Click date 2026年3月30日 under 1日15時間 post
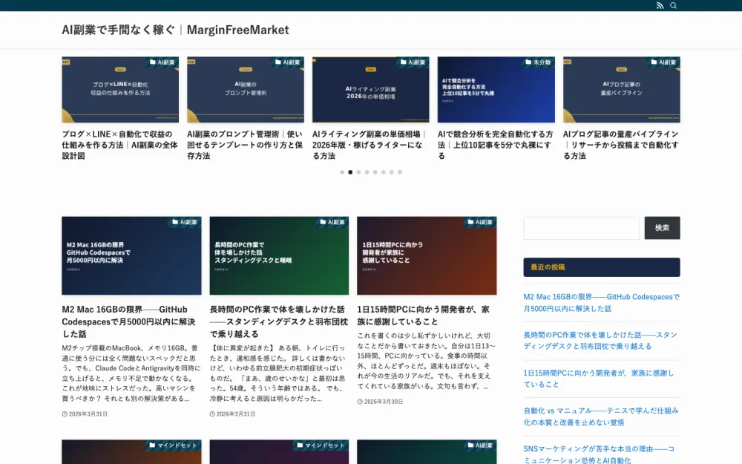 coord(384,402)
